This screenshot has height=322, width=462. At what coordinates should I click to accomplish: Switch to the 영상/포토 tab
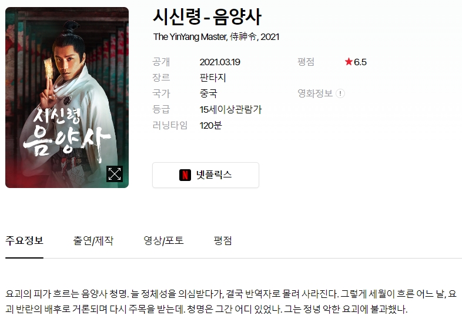pyautogui.click(x=163, y=241)
